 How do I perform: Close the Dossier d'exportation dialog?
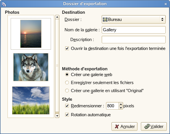[x=166, y=4]
